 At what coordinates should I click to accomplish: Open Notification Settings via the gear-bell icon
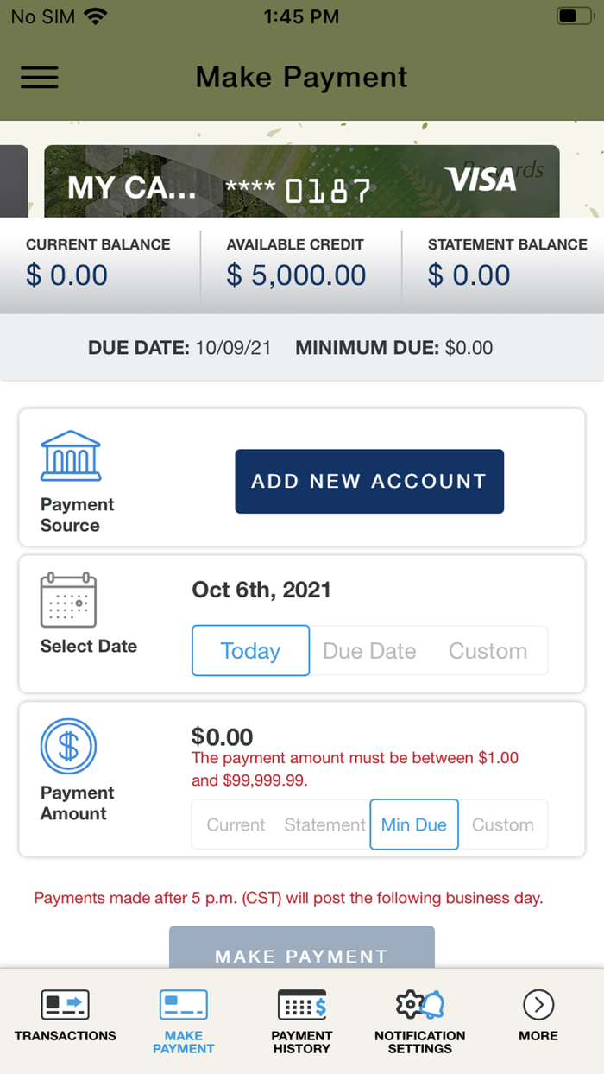coord(419,1004)
